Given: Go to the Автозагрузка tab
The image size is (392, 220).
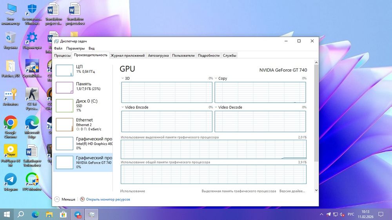Looking at the screenshot, I should click(x=158, y=56).
